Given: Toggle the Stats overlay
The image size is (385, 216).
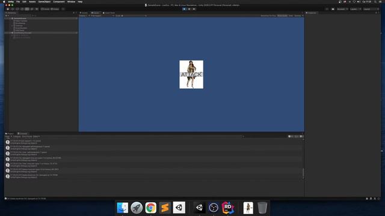Looking at the screenshot, I should (291, 16).
